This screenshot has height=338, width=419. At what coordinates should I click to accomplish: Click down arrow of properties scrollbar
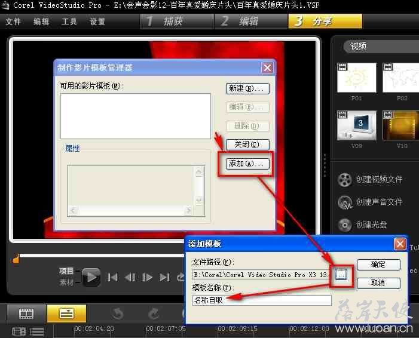click(199, 200)
